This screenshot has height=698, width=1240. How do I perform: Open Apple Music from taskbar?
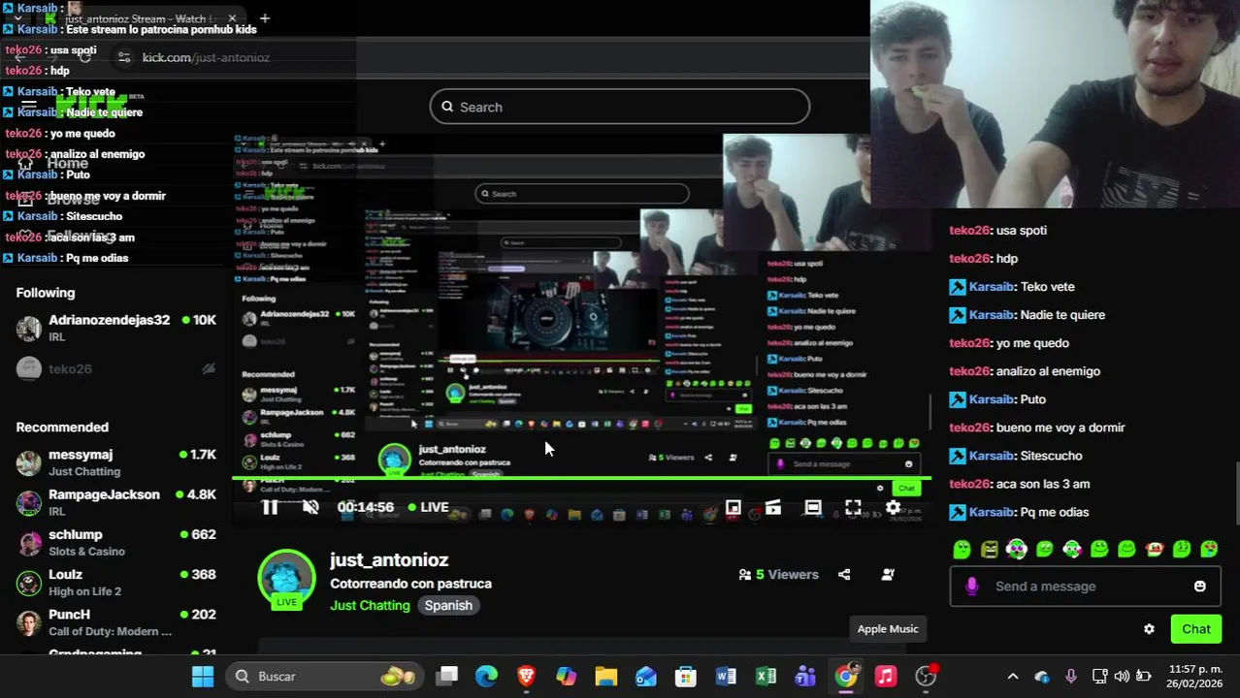pyautogui.click(x=886, y=677)
